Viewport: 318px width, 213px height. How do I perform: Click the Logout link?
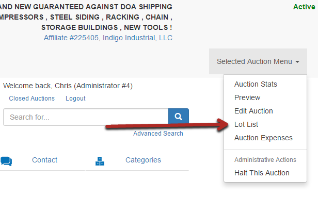[x=75, y=99]
